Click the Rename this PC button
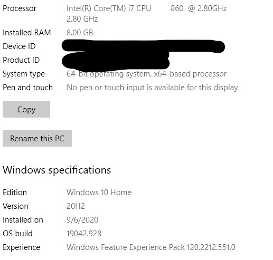Viewport: 273px width, 260px height. coord(37,138)
